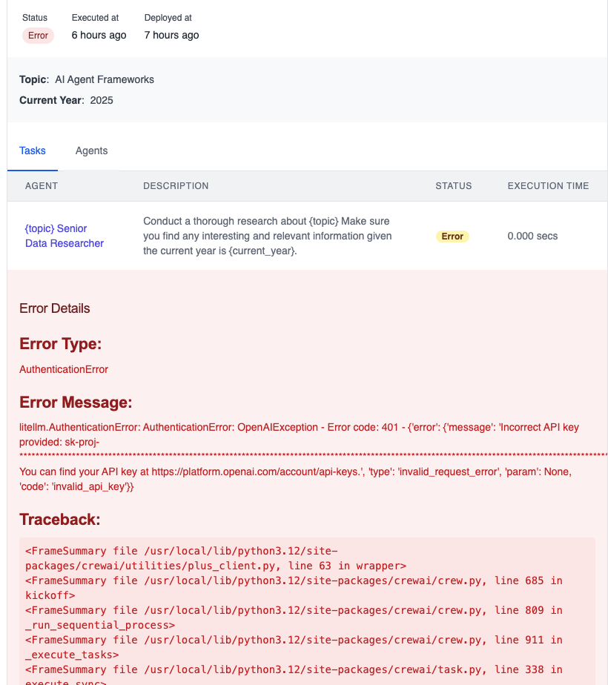Click the Error Details heading
608x685 pixels.
[55, 308]
